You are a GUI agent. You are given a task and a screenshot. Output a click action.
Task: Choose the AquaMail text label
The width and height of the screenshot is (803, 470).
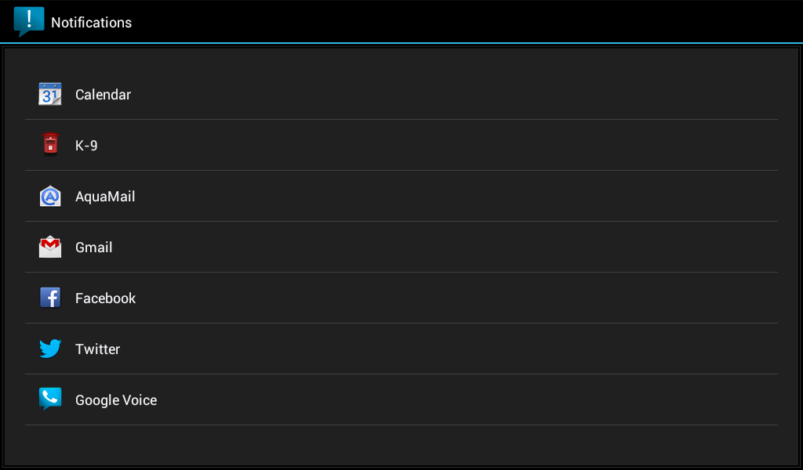[x=105, y=197]
